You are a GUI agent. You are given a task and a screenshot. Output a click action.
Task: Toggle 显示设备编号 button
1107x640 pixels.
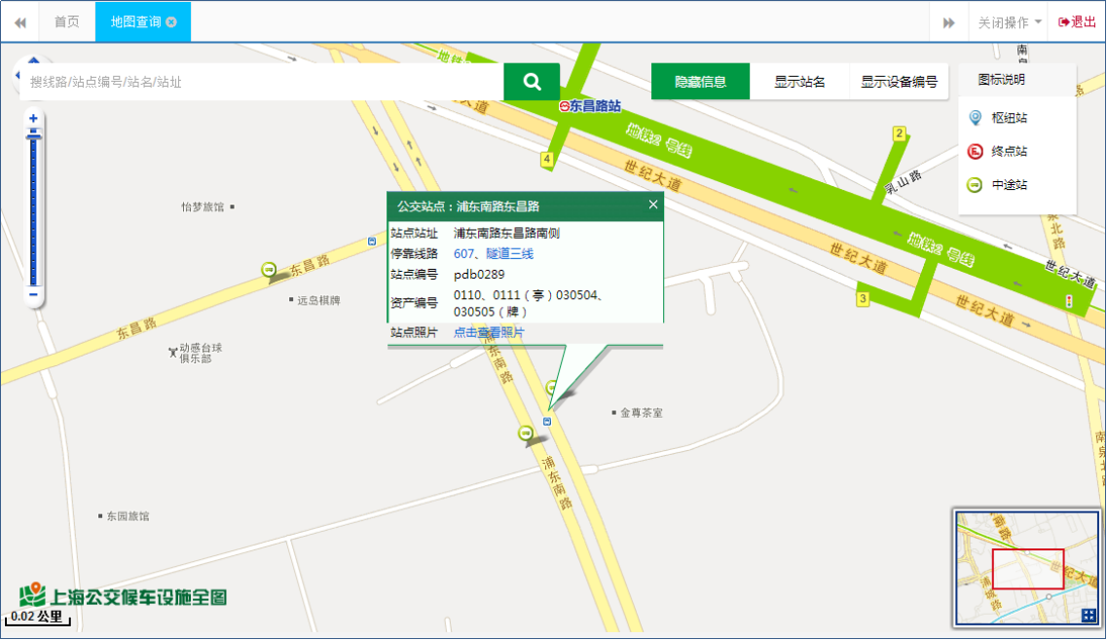(899, 82)
